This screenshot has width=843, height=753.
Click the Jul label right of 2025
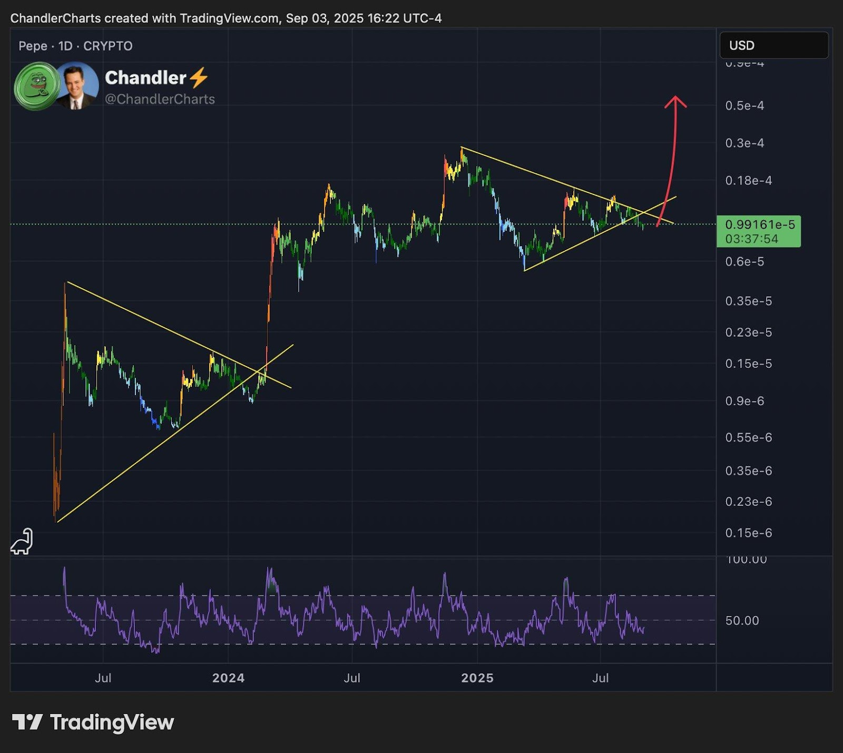tap(601, 678)
